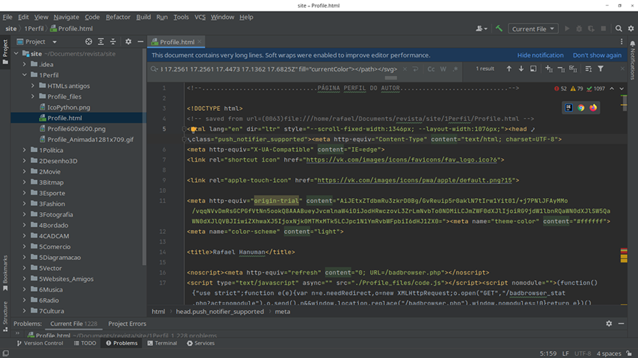Switch to Project Errors tab
This screenshot has height=358, width=638.
tap(127, 324)
